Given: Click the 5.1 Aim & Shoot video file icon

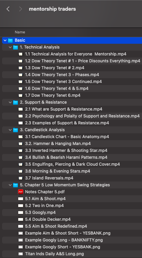Looking at the screenshot, I should [x=21, y=199].
